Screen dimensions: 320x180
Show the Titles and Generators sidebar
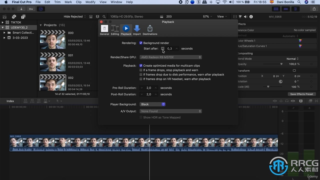23,17
